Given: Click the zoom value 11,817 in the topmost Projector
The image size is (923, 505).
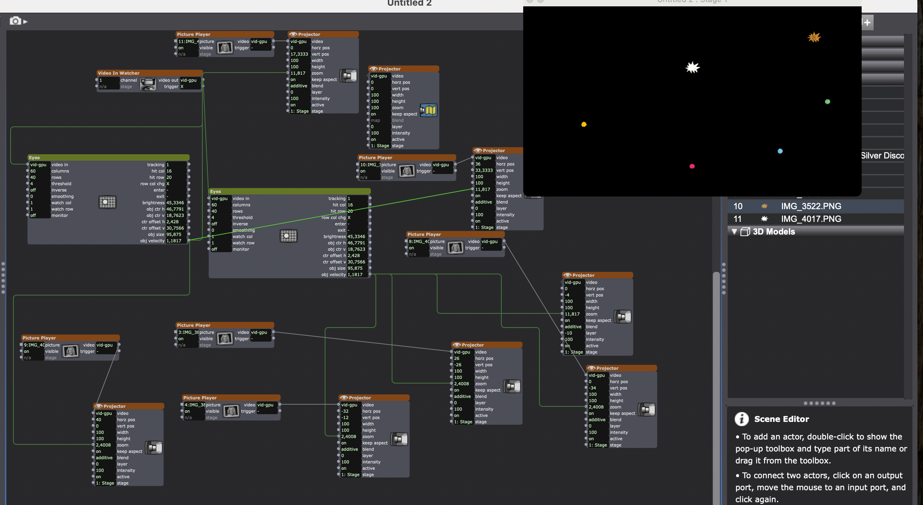Looking at the screenshot, I should point(300,73).
